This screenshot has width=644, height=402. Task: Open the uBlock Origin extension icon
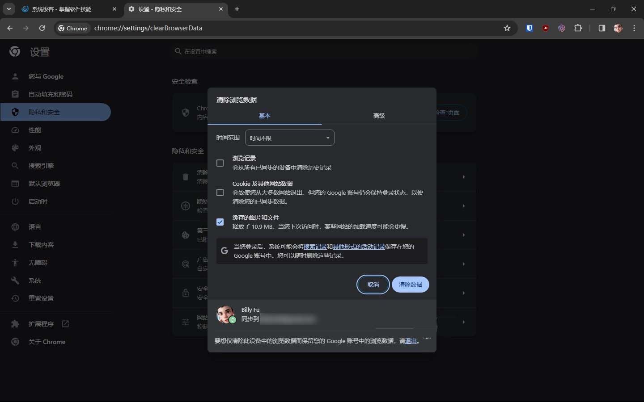tap(546, 28)
